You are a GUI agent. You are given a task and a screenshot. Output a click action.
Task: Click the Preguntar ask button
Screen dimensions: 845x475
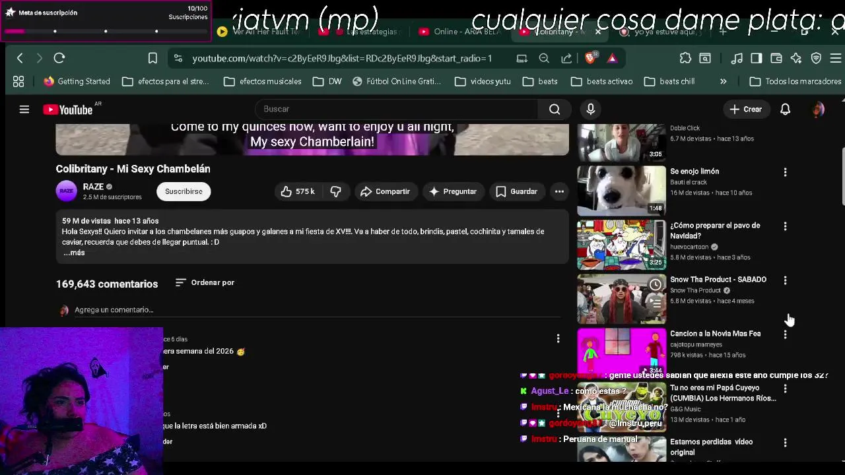[453, 191]
